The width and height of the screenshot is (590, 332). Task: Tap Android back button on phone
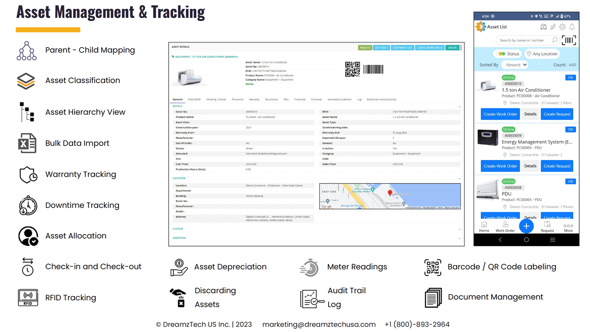500,240
